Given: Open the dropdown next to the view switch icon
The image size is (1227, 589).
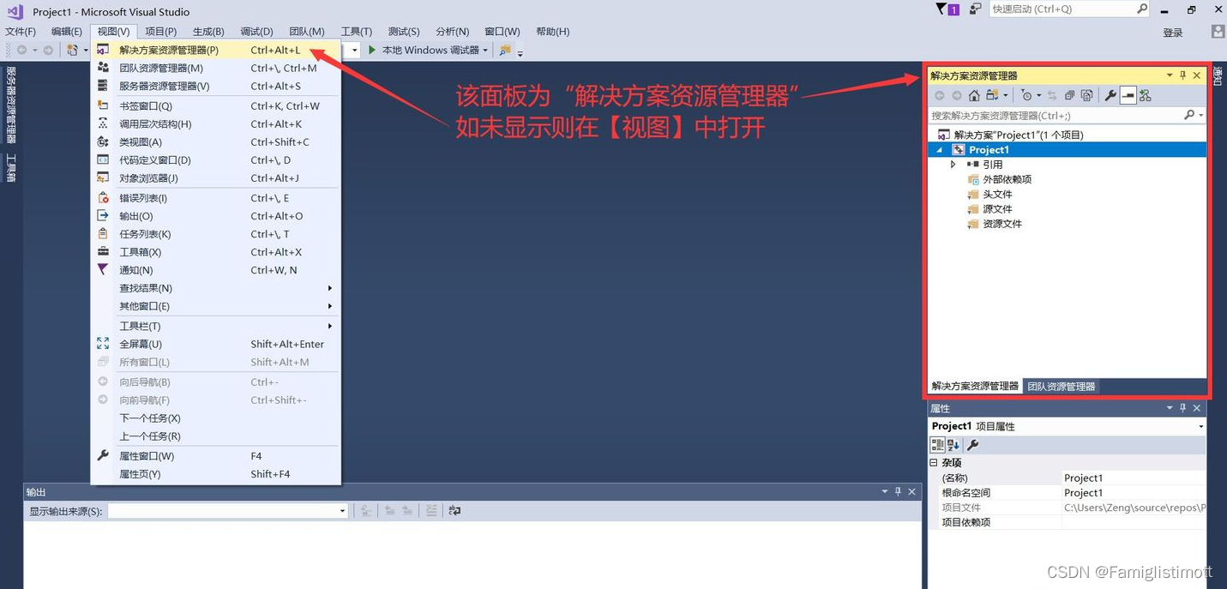Looking at the screenshot, I should (1005, 96).
